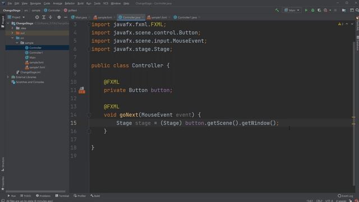Screen dimensions: 359x202
Task: Click the Notifications icon above right sidebar
Action: pos(357,18)
